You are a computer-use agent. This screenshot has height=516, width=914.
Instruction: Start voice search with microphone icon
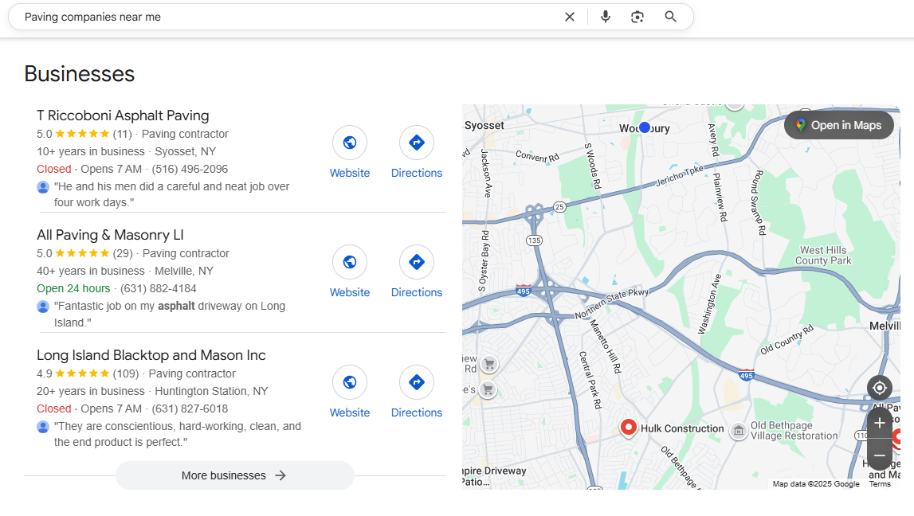(x=606, y=17)
